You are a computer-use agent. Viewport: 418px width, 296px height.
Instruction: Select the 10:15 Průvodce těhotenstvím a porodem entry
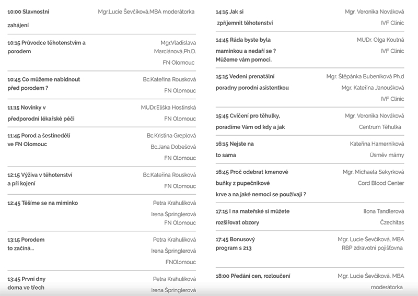point(47,42)
